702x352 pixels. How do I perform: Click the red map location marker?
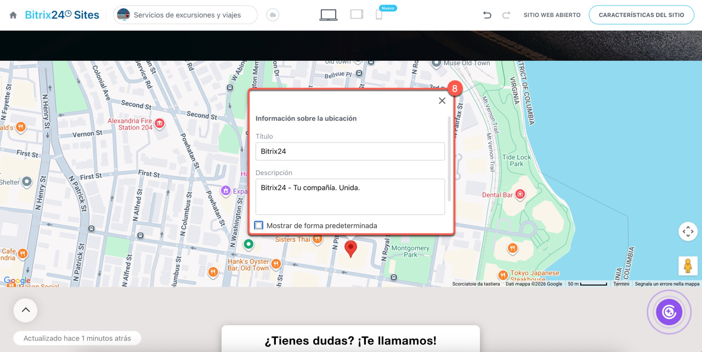(350, 248)
